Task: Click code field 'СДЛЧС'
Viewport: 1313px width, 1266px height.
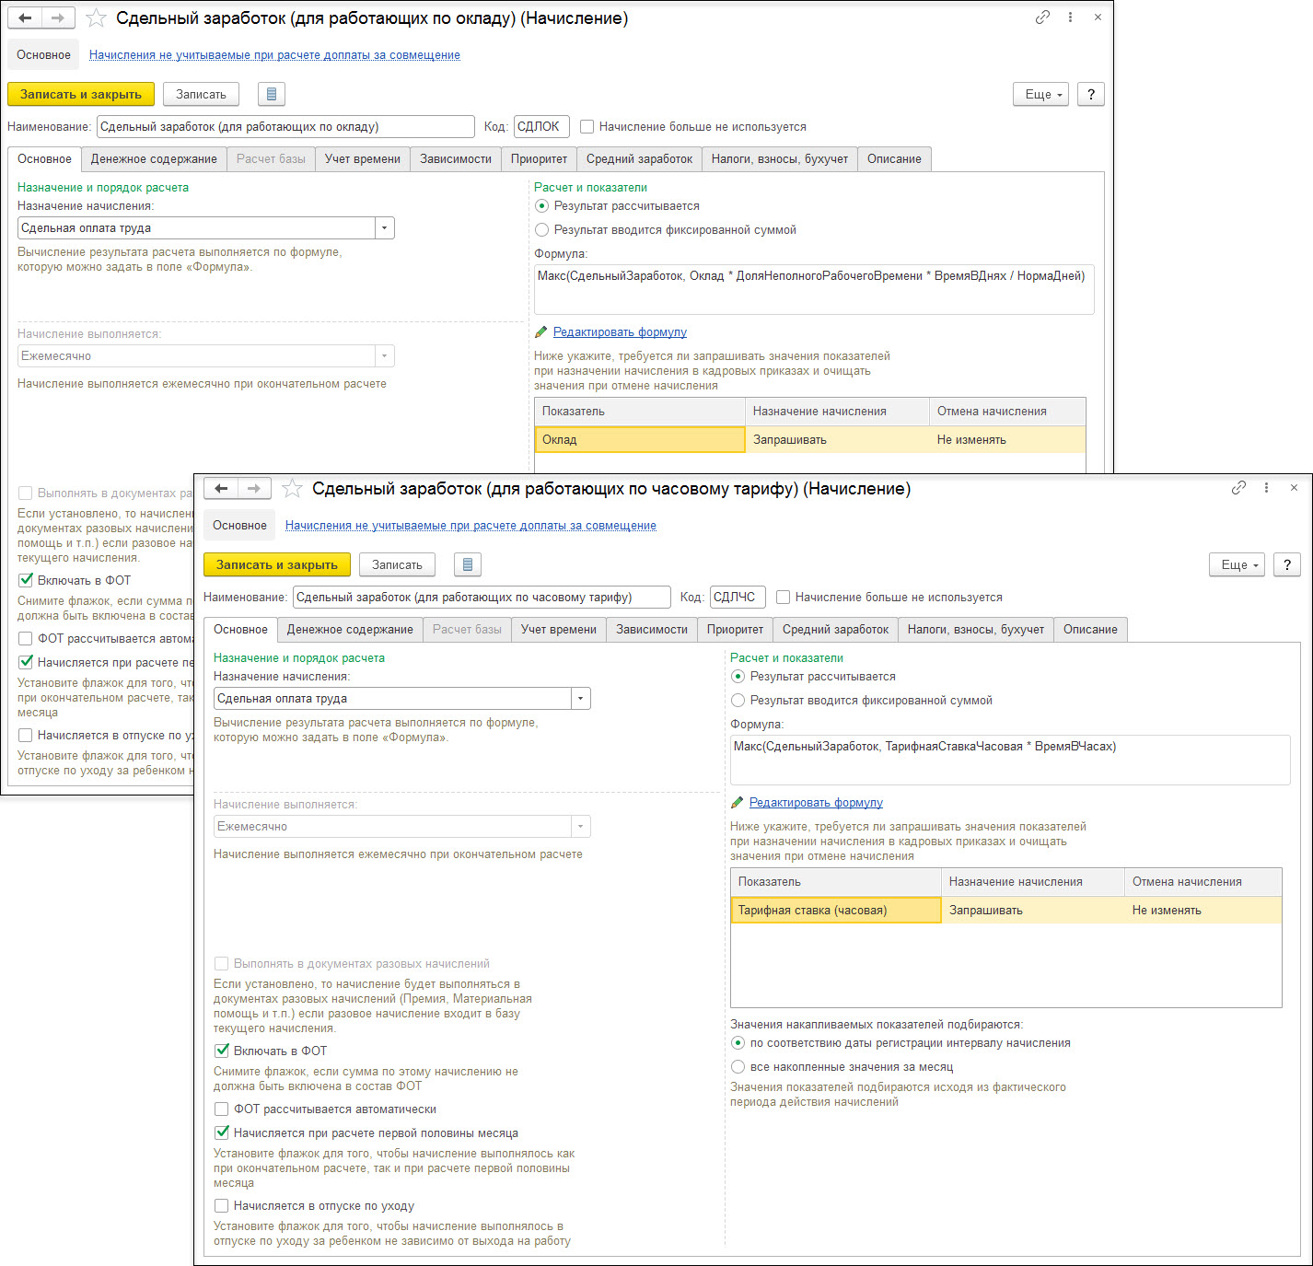Action: pos(738,598)
